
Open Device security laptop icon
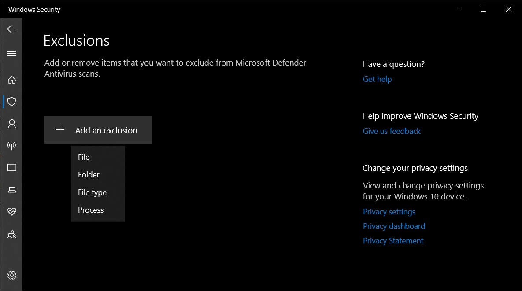coord(11,190)
